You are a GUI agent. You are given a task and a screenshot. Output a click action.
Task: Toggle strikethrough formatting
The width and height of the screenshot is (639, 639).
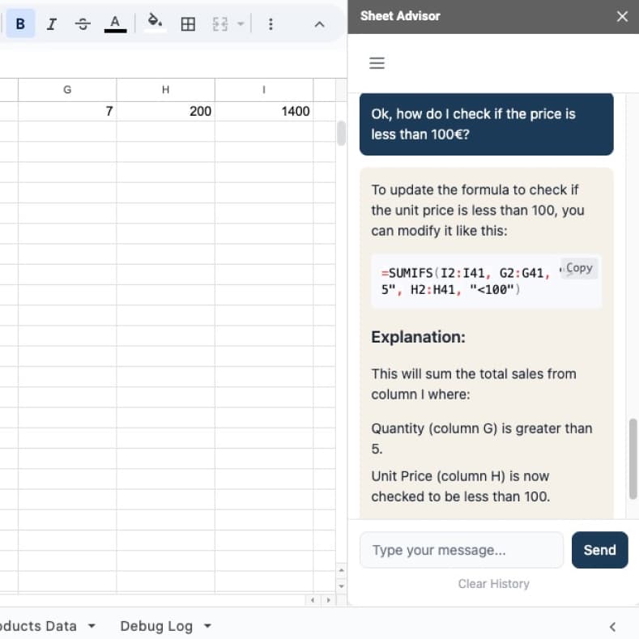click(x=83, y=24)
